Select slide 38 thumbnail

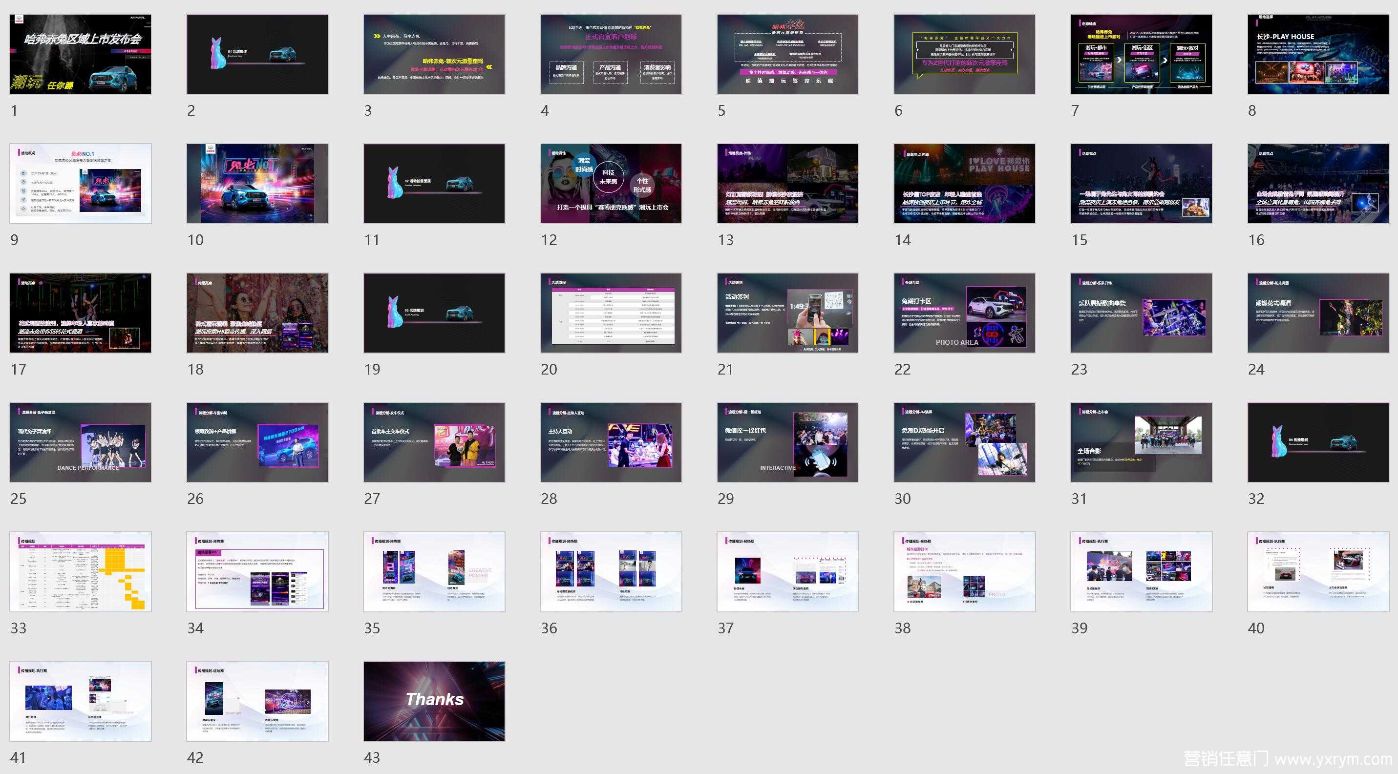[965, 572]
